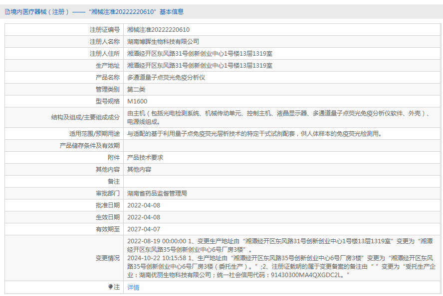Select approval date 2022-04-08 in 批准日期 row
The height and width of the screenshot is (296, 443).
(x=144, y=205)
